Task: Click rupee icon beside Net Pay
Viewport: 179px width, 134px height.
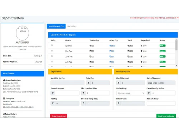Action: coord(53,103)
